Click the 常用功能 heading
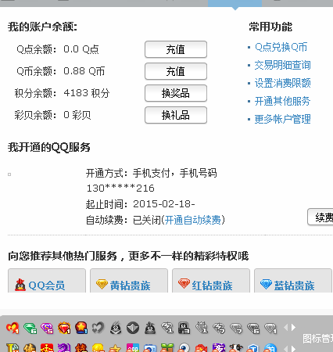The image size is (333, 352). click(270, 27)
